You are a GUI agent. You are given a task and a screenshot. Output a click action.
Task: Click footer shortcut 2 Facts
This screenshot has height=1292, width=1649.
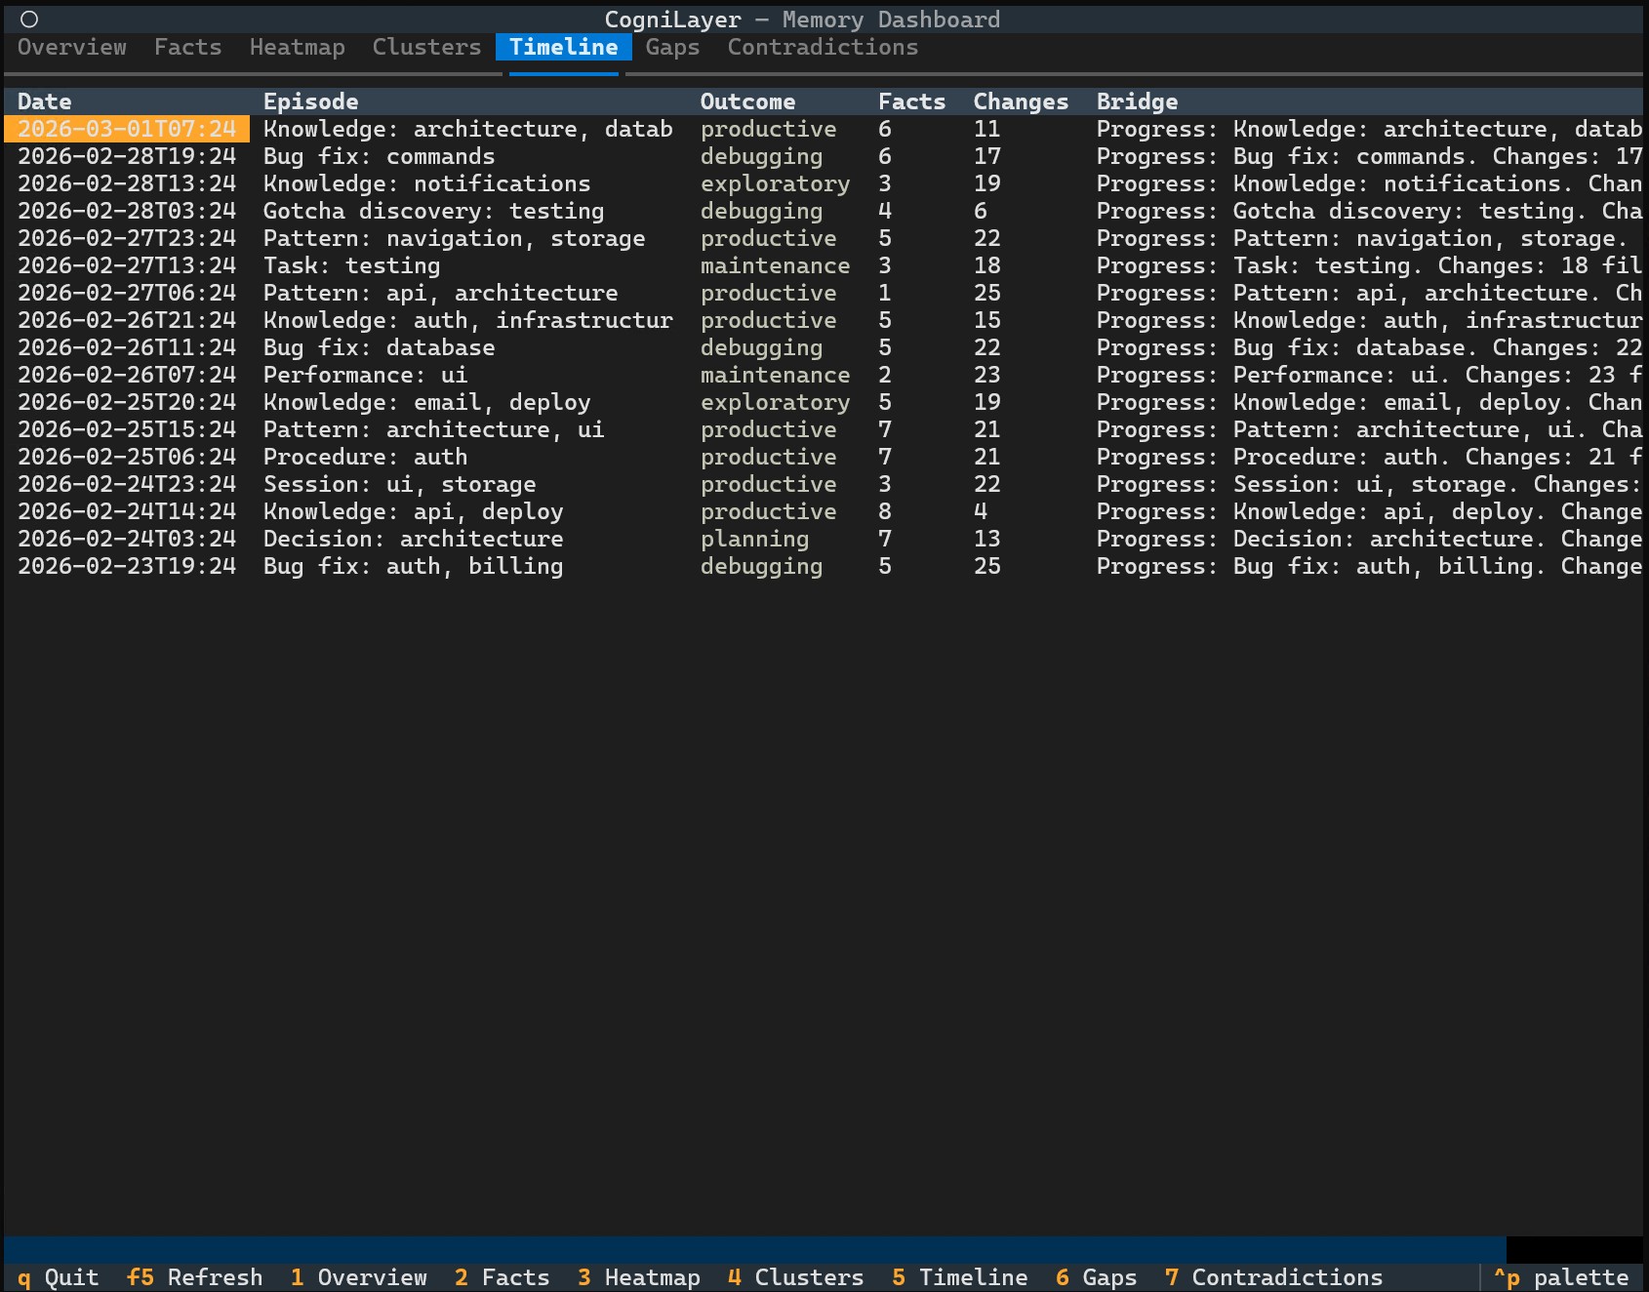point(503,1277)
